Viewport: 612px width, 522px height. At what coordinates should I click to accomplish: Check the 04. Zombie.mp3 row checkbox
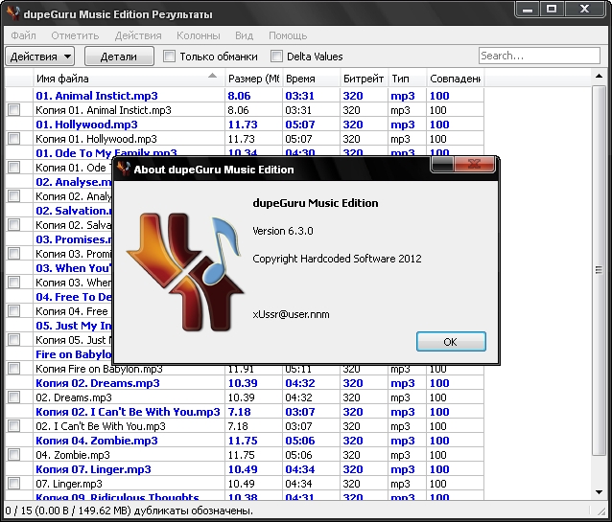[14, 455]
